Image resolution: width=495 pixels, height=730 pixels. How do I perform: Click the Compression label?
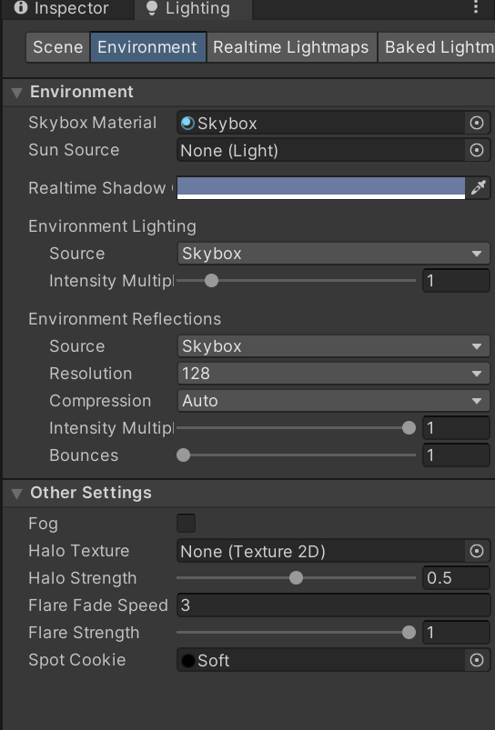100,401
